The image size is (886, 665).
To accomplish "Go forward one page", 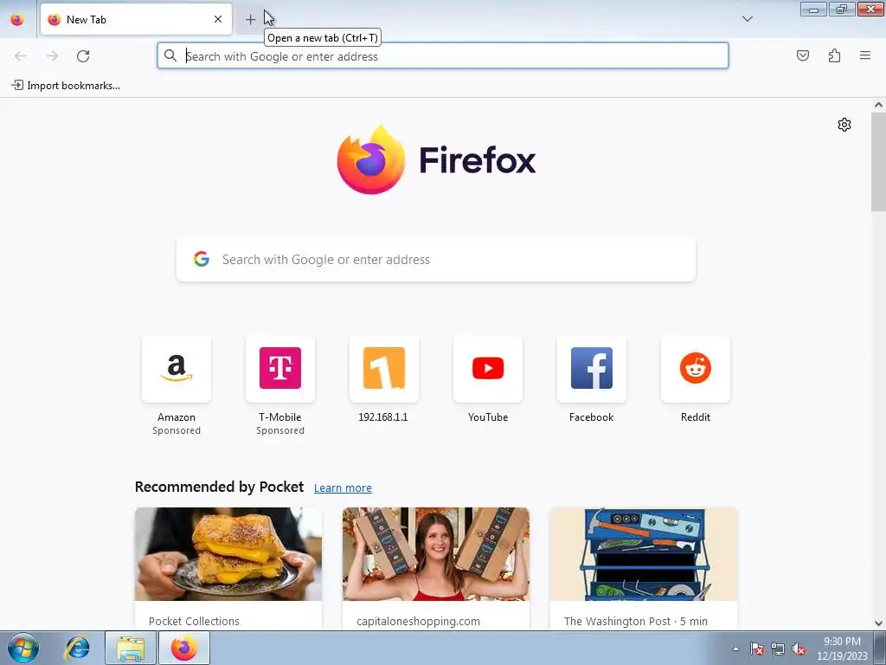I will [x=52, y=56].
